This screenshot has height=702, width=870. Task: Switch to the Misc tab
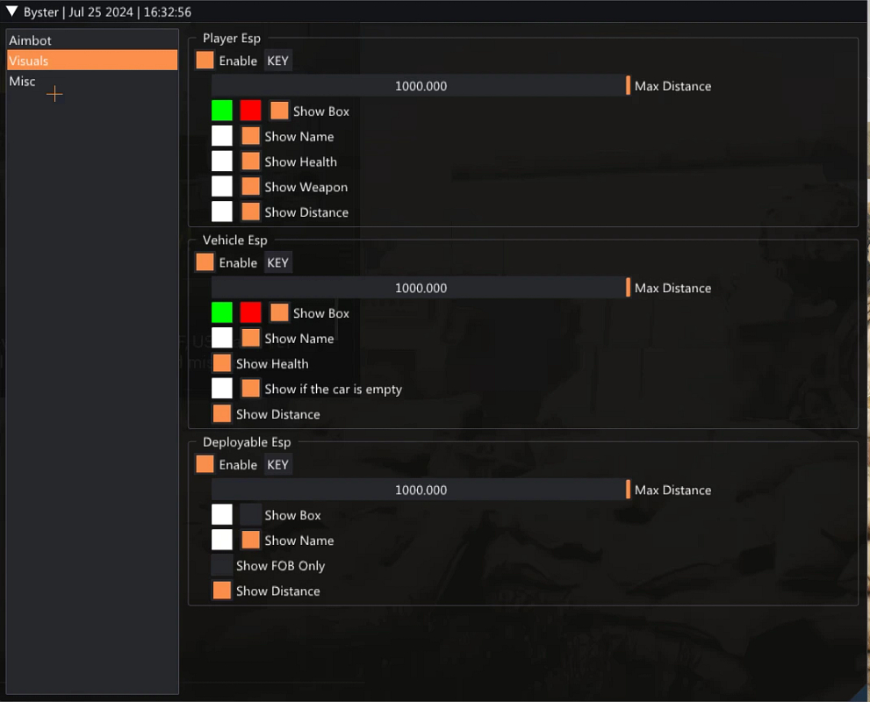tap(23, 81)
